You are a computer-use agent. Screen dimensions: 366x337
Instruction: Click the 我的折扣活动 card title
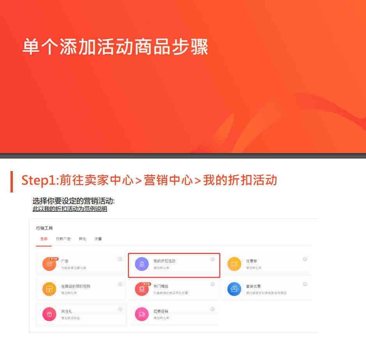[164, 261]
